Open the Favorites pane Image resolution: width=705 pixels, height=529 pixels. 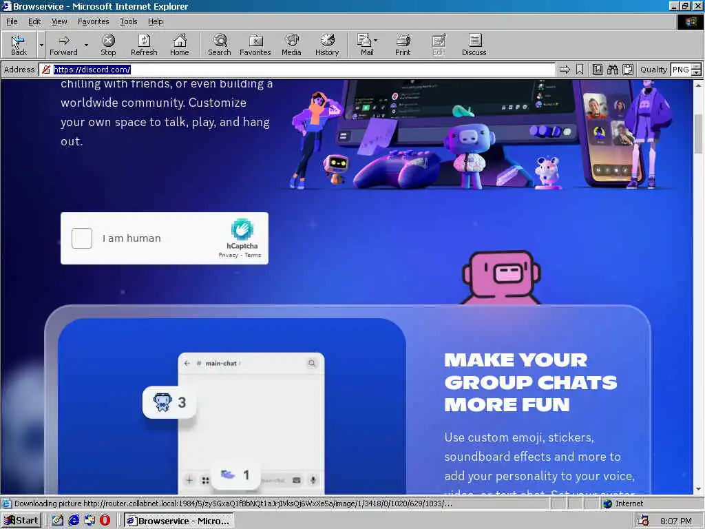pyautogui.click(x=255, y=45)
